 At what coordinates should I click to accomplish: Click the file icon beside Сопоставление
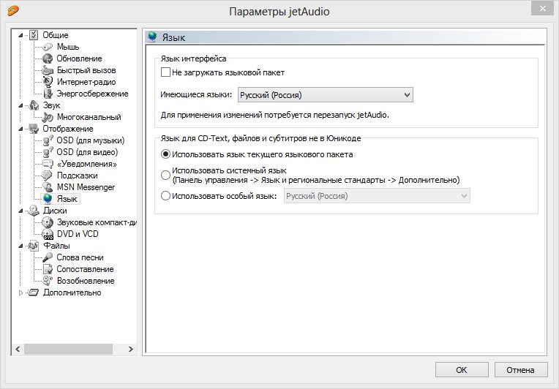pos(48,269)
